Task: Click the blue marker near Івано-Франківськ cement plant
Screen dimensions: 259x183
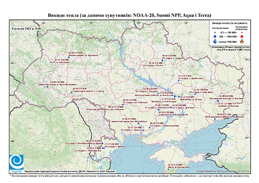Action: 47,87
